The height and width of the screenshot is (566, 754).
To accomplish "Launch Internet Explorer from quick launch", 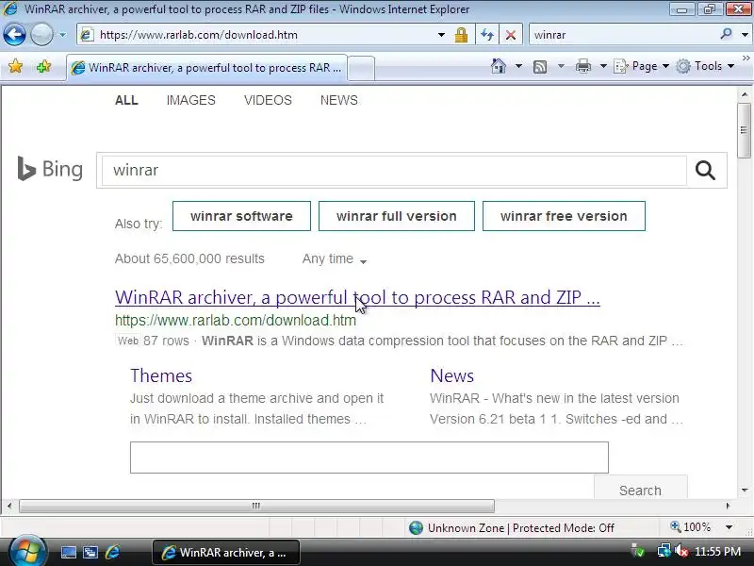I will click(112, 553).
